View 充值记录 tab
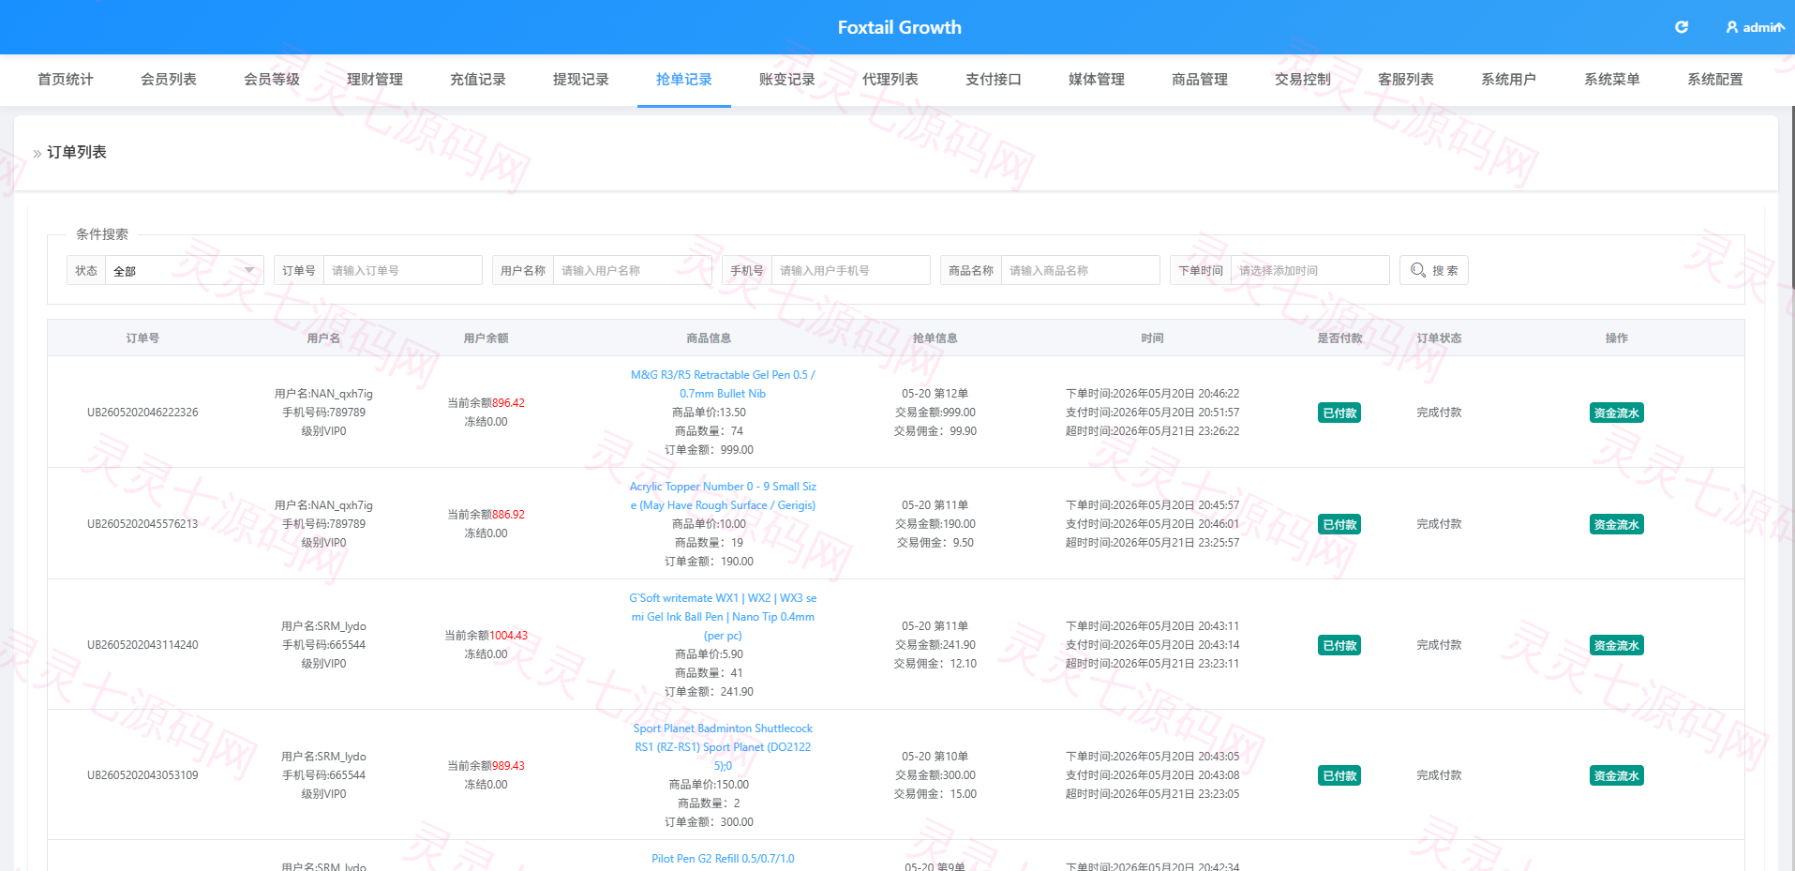1795x871 pixels. [x=478, y=80]
